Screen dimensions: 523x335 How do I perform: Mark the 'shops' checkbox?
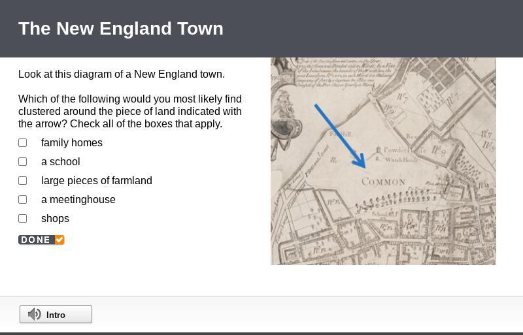point(22,219)
